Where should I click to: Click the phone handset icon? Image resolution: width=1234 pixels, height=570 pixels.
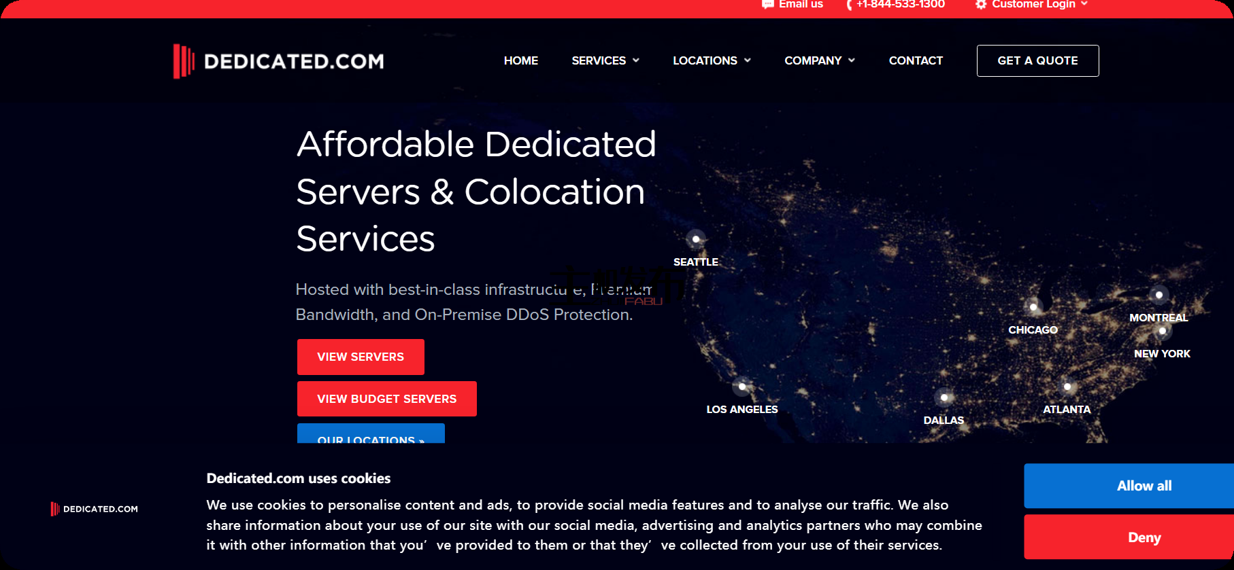coord(849,5)
